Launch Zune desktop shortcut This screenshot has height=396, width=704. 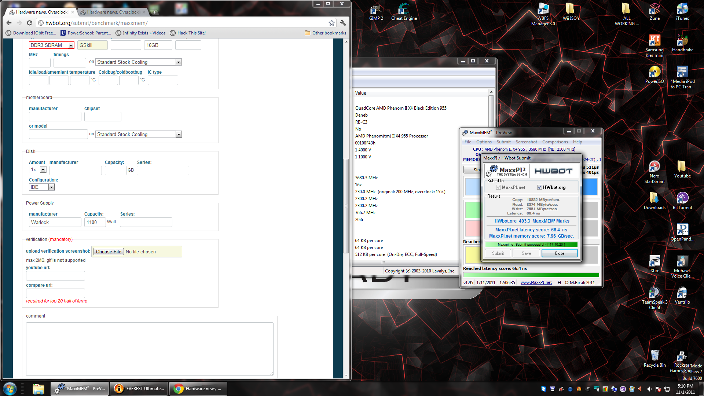[x=654, y=12]
